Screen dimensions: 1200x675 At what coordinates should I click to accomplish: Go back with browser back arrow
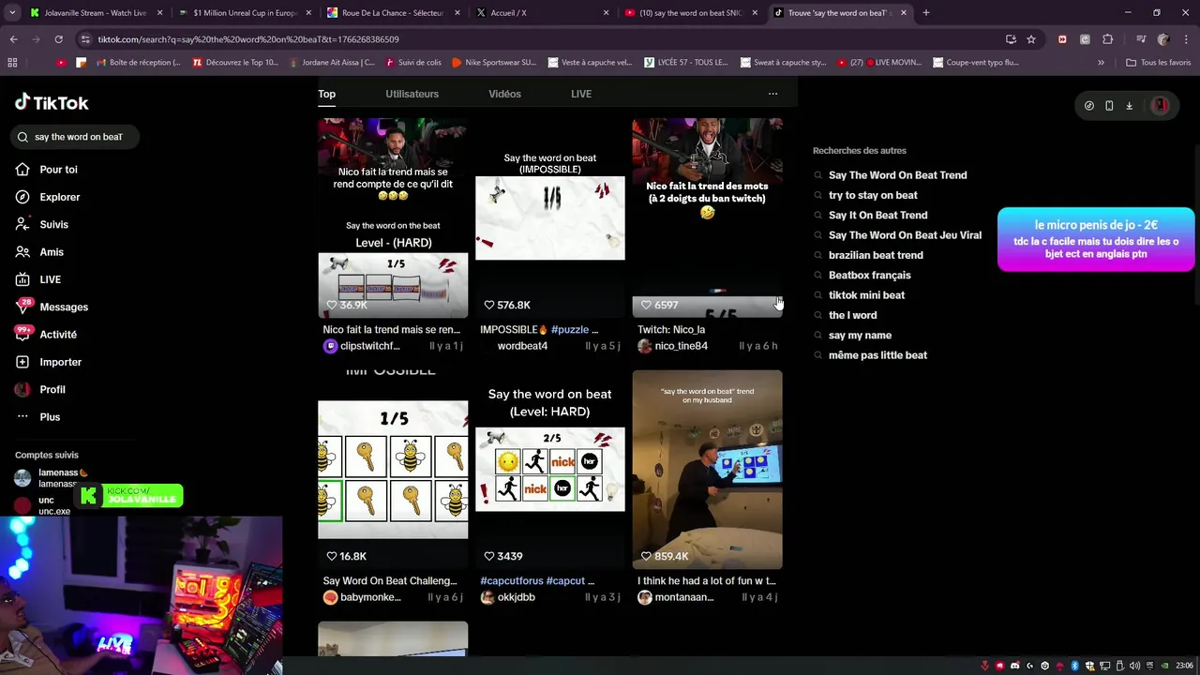[x=13, y=39]
